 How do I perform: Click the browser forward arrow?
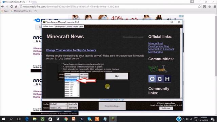tap(7, 7)
